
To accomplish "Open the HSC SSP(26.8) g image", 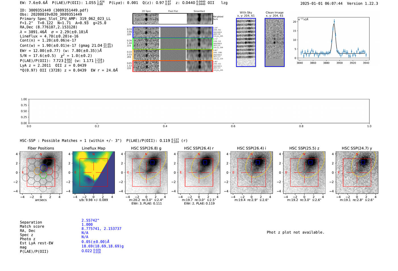I will click(x=146, y=173).
